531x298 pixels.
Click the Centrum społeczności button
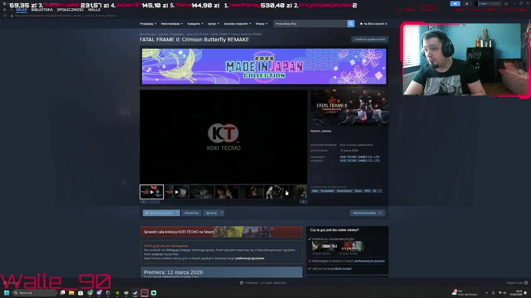370,39
